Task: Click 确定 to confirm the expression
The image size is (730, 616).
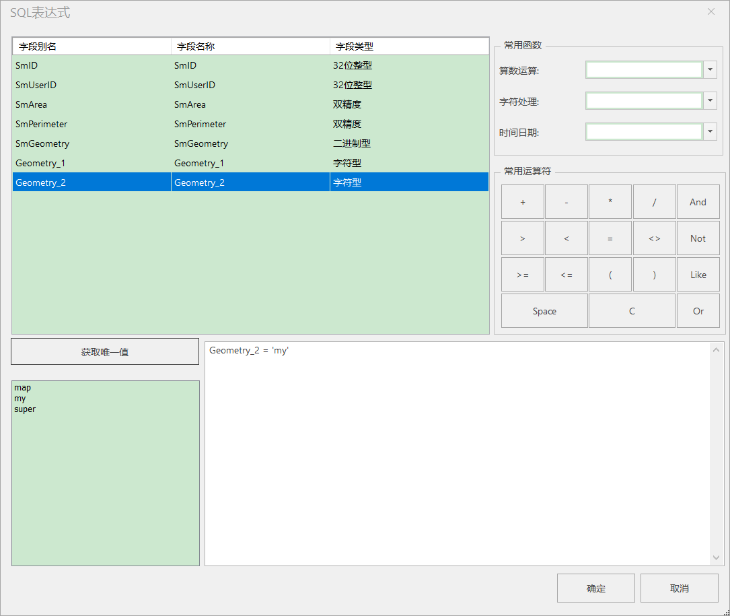Action: pos(596,588)
